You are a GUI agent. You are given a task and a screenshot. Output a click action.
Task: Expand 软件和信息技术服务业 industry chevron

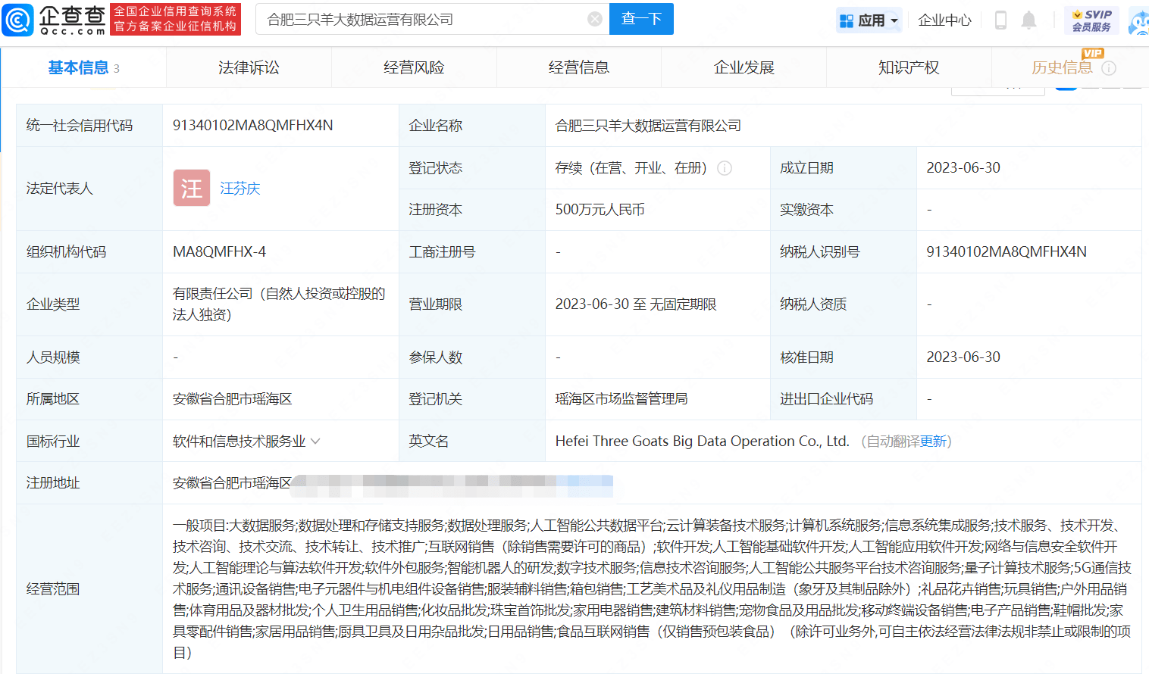coord(316,441)
